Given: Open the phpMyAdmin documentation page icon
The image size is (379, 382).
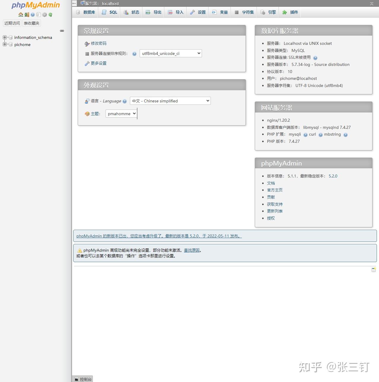Looking at the screenshot, I should tap(39, 15).
